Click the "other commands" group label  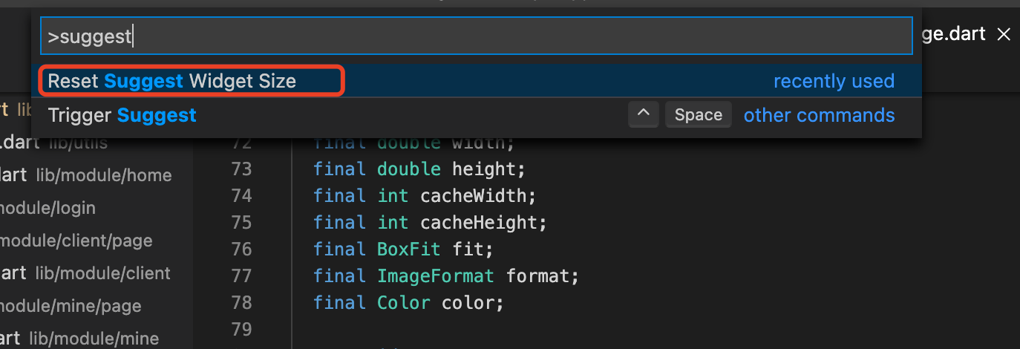coord(819,115)
